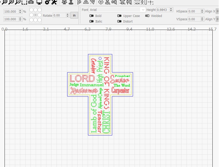Click the monitor fit-to-screen icon
The image size is (220, 167).
tap(40, 3)
